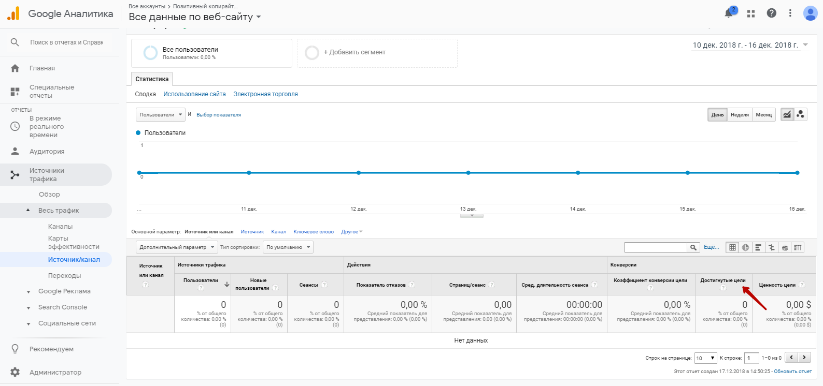The width and height of the screenshot is (823, 386).
Task: Click the Администратор gear icon
Action: click(x=15, y=372)
